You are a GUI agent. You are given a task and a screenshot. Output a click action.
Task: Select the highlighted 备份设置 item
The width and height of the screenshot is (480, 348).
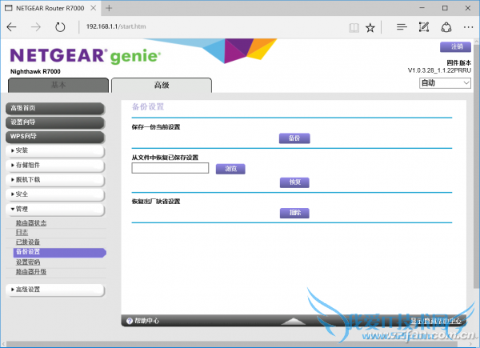[x=60, y=252]
